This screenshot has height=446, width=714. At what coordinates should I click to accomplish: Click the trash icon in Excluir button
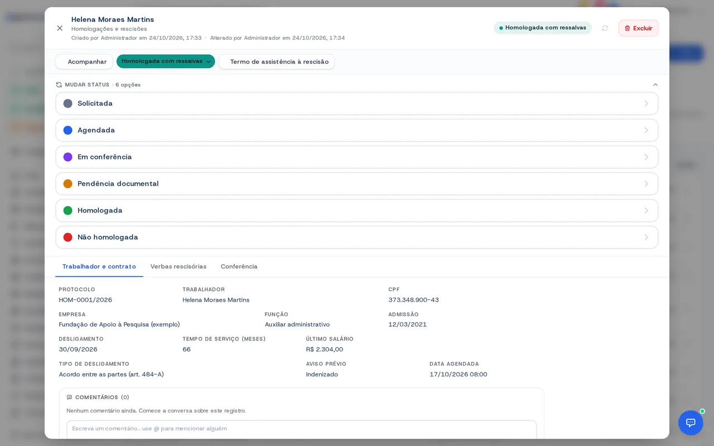coord(628,28)
